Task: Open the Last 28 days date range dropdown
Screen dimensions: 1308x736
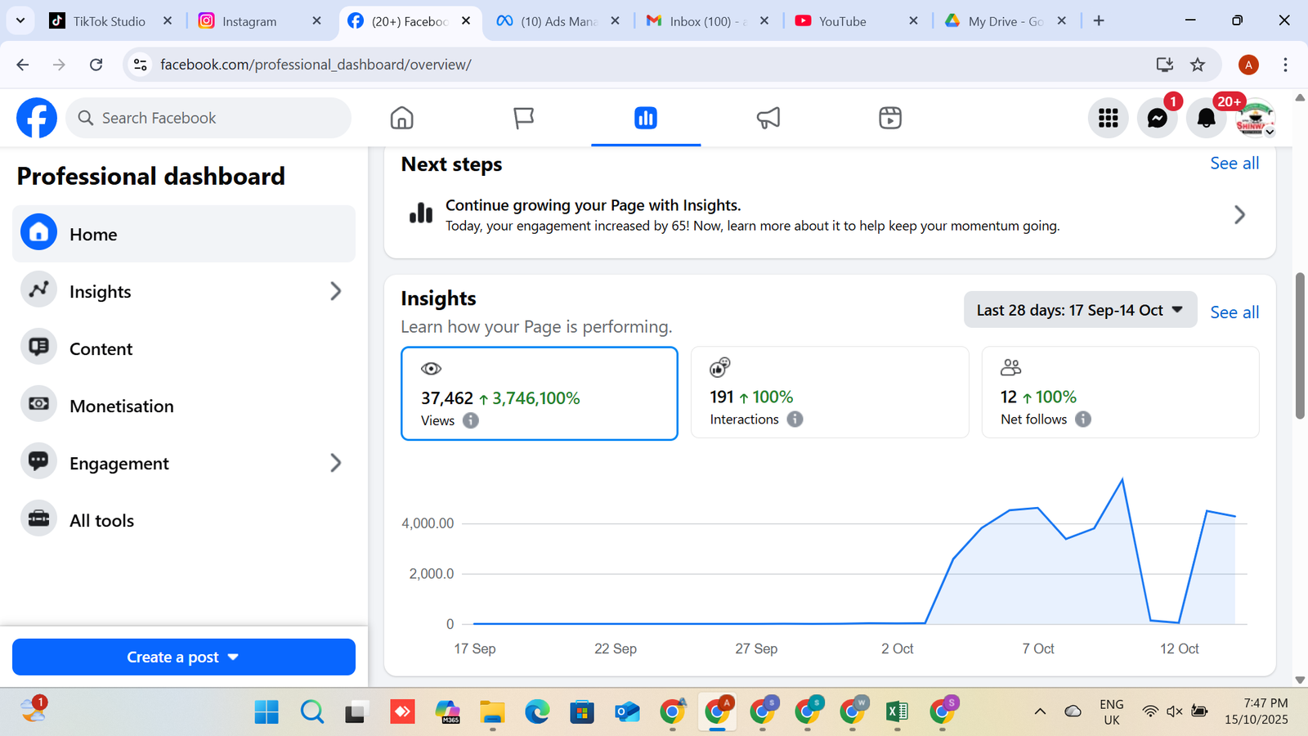Action: 1080,310
